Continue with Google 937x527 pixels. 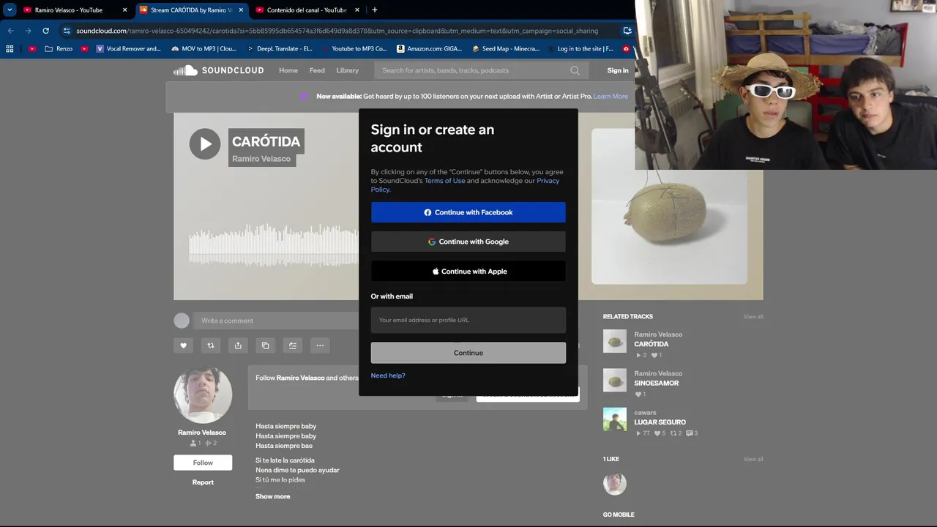click(x=468, y=242)
